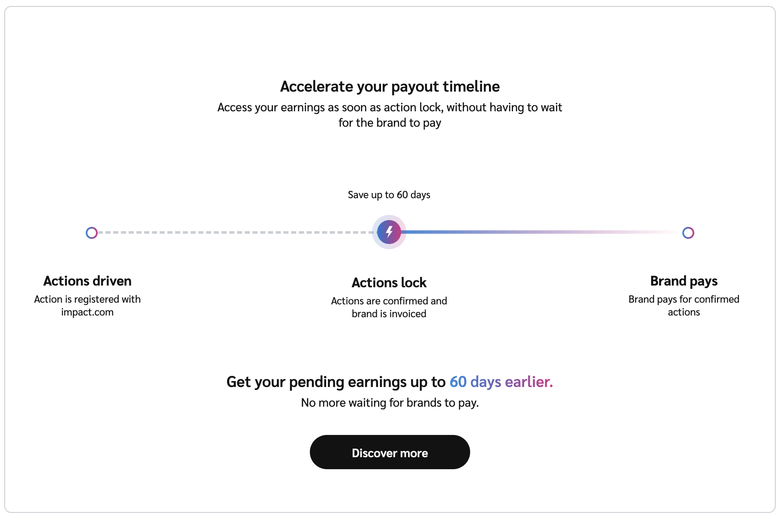This screenshot has width=780, height=518.
Task: Click the 'Save up to 60 days' label
Action: click(389, 195)
